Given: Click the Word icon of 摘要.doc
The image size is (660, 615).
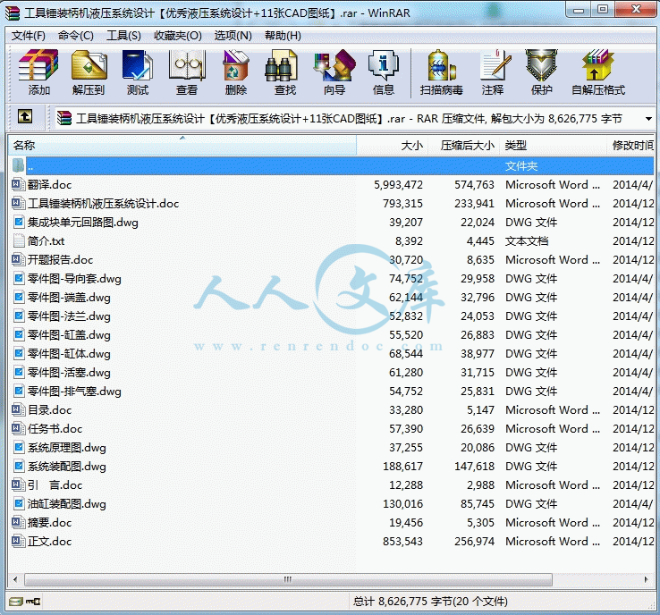Looking at the screenshot, I should (x=18, y=522).
